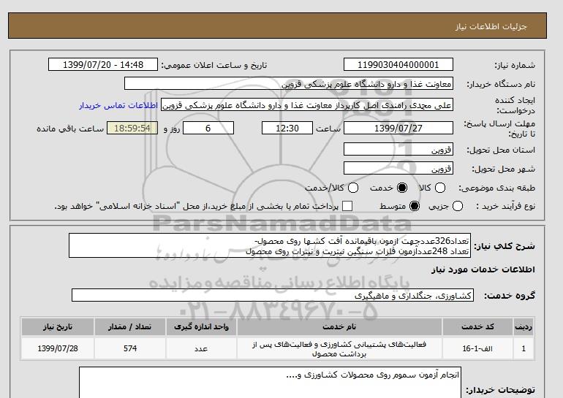Click the جزئیات اطلاعات نیاز header title
563x398 pixels.
pos(491,27)
